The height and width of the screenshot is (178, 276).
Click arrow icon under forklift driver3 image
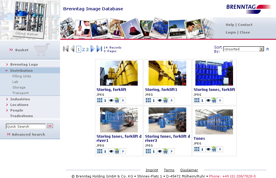click(x=172, y=151)
